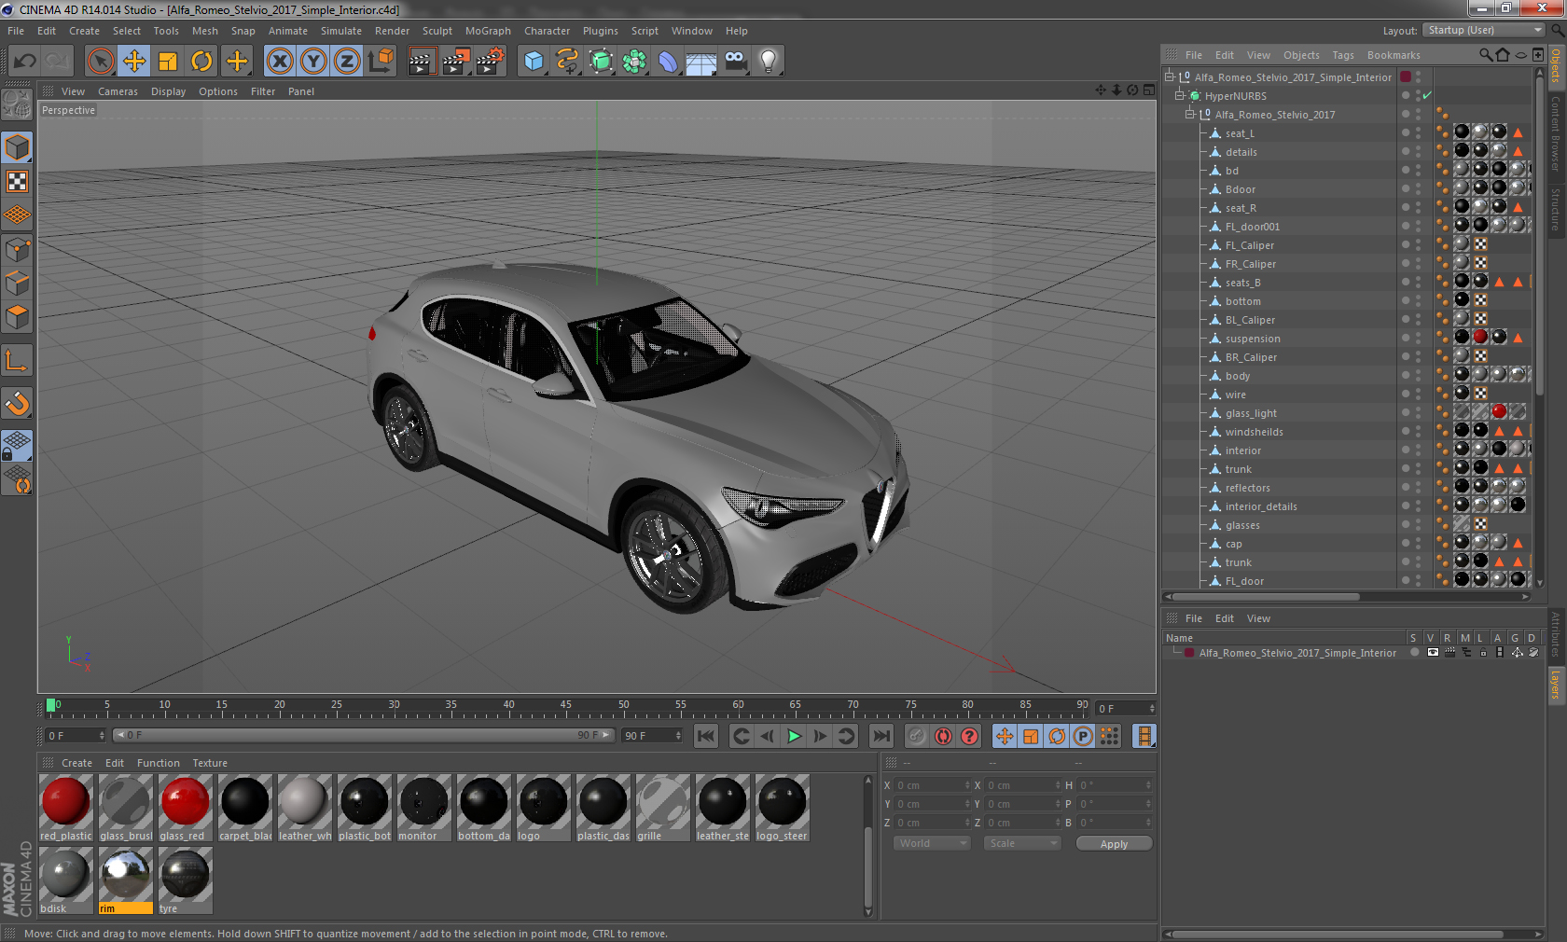Viewport: 1567px width, 942px height.
Task: Open Object Manager Tags menu
Action: pos(1343,55)
